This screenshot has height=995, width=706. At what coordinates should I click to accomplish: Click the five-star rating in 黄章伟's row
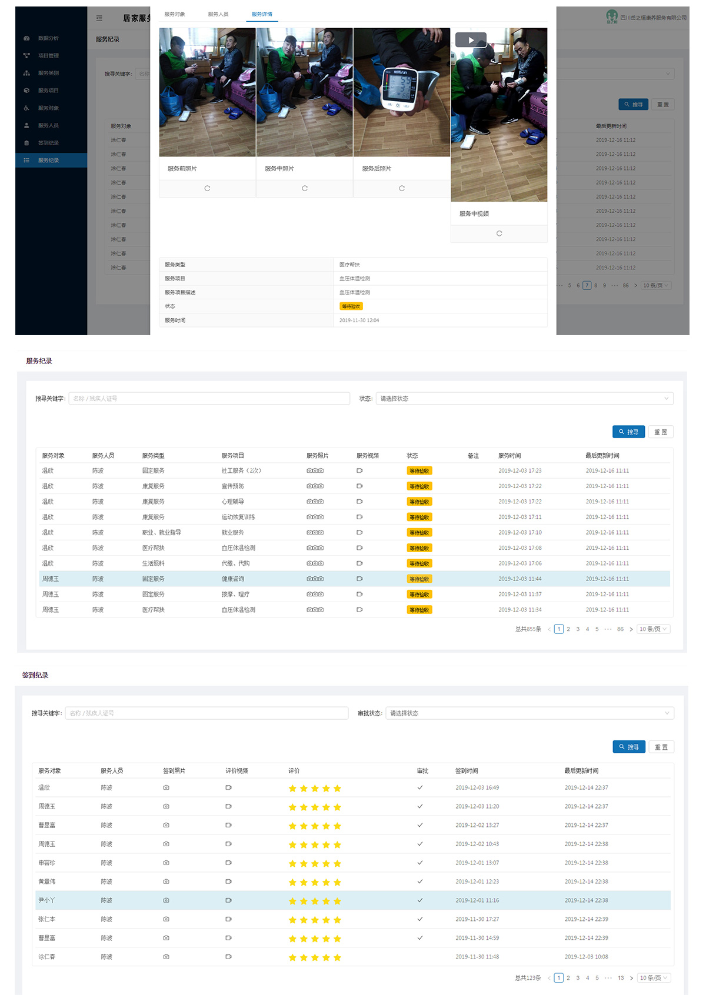315,882
